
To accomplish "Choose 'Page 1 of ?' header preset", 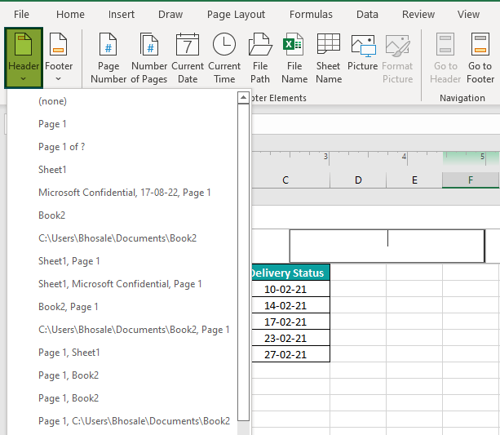I will 122,147.
